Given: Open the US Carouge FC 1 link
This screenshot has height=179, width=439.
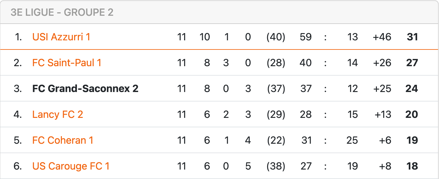Looking at the screenshot, I should (x=71, y=166).
